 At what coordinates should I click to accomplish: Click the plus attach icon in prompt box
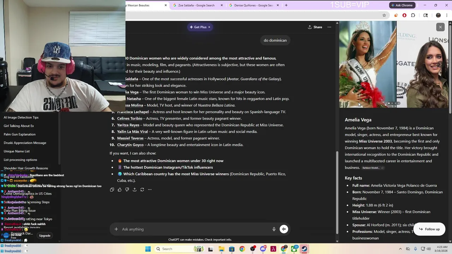(x=116, y=229)
